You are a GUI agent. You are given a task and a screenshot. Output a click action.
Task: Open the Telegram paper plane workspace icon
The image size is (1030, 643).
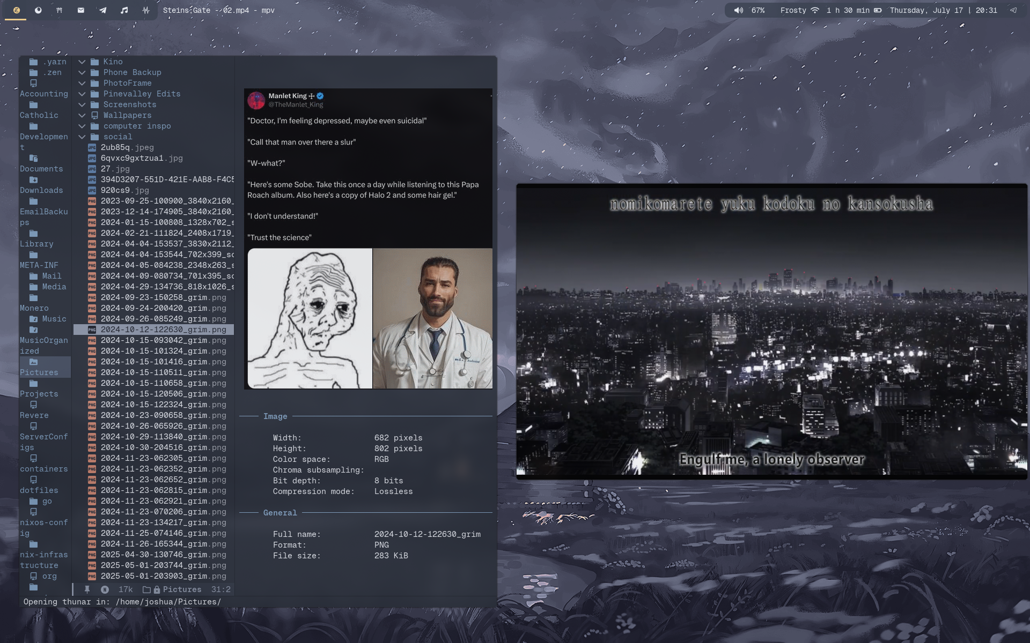click(102, 10)
